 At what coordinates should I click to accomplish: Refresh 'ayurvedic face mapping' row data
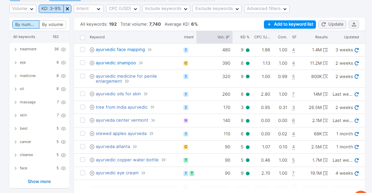[x=357, y=50]
